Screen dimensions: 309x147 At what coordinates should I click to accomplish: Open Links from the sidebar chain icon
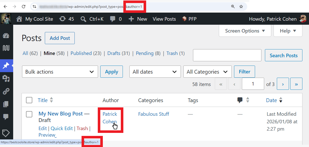click(6, 91)
